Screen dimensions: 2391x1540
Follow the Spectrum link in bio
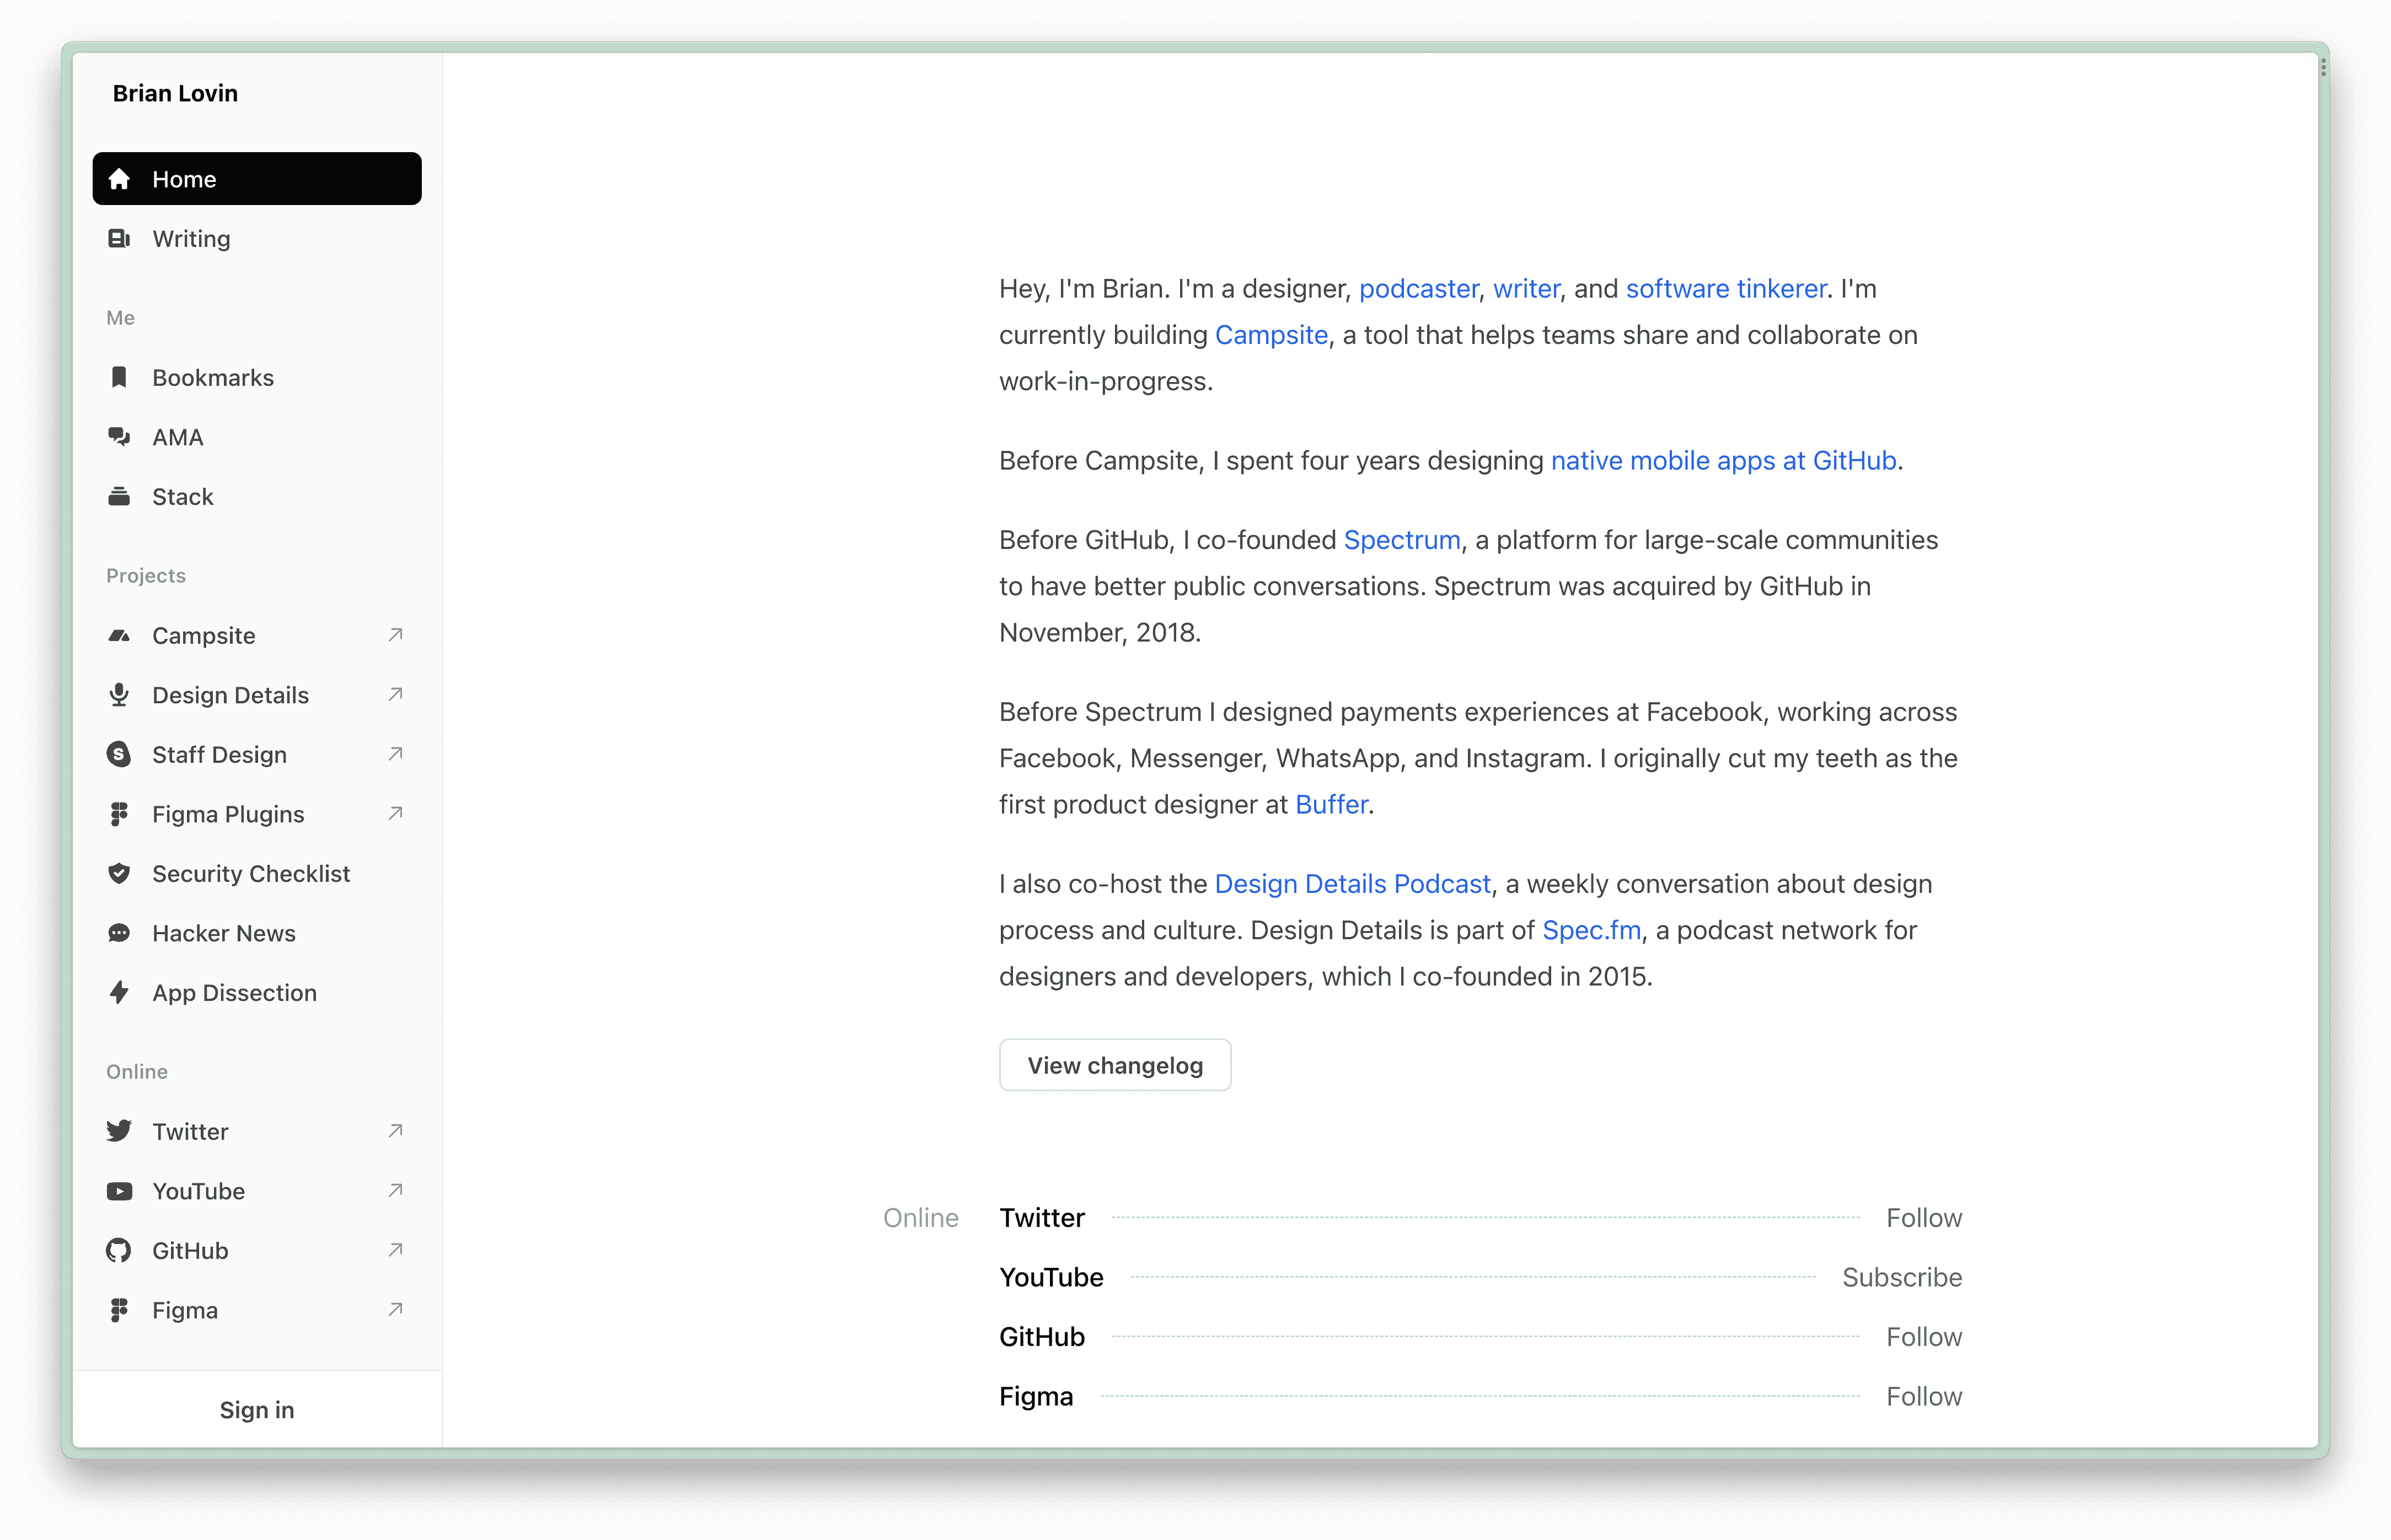coord(1402,540)
